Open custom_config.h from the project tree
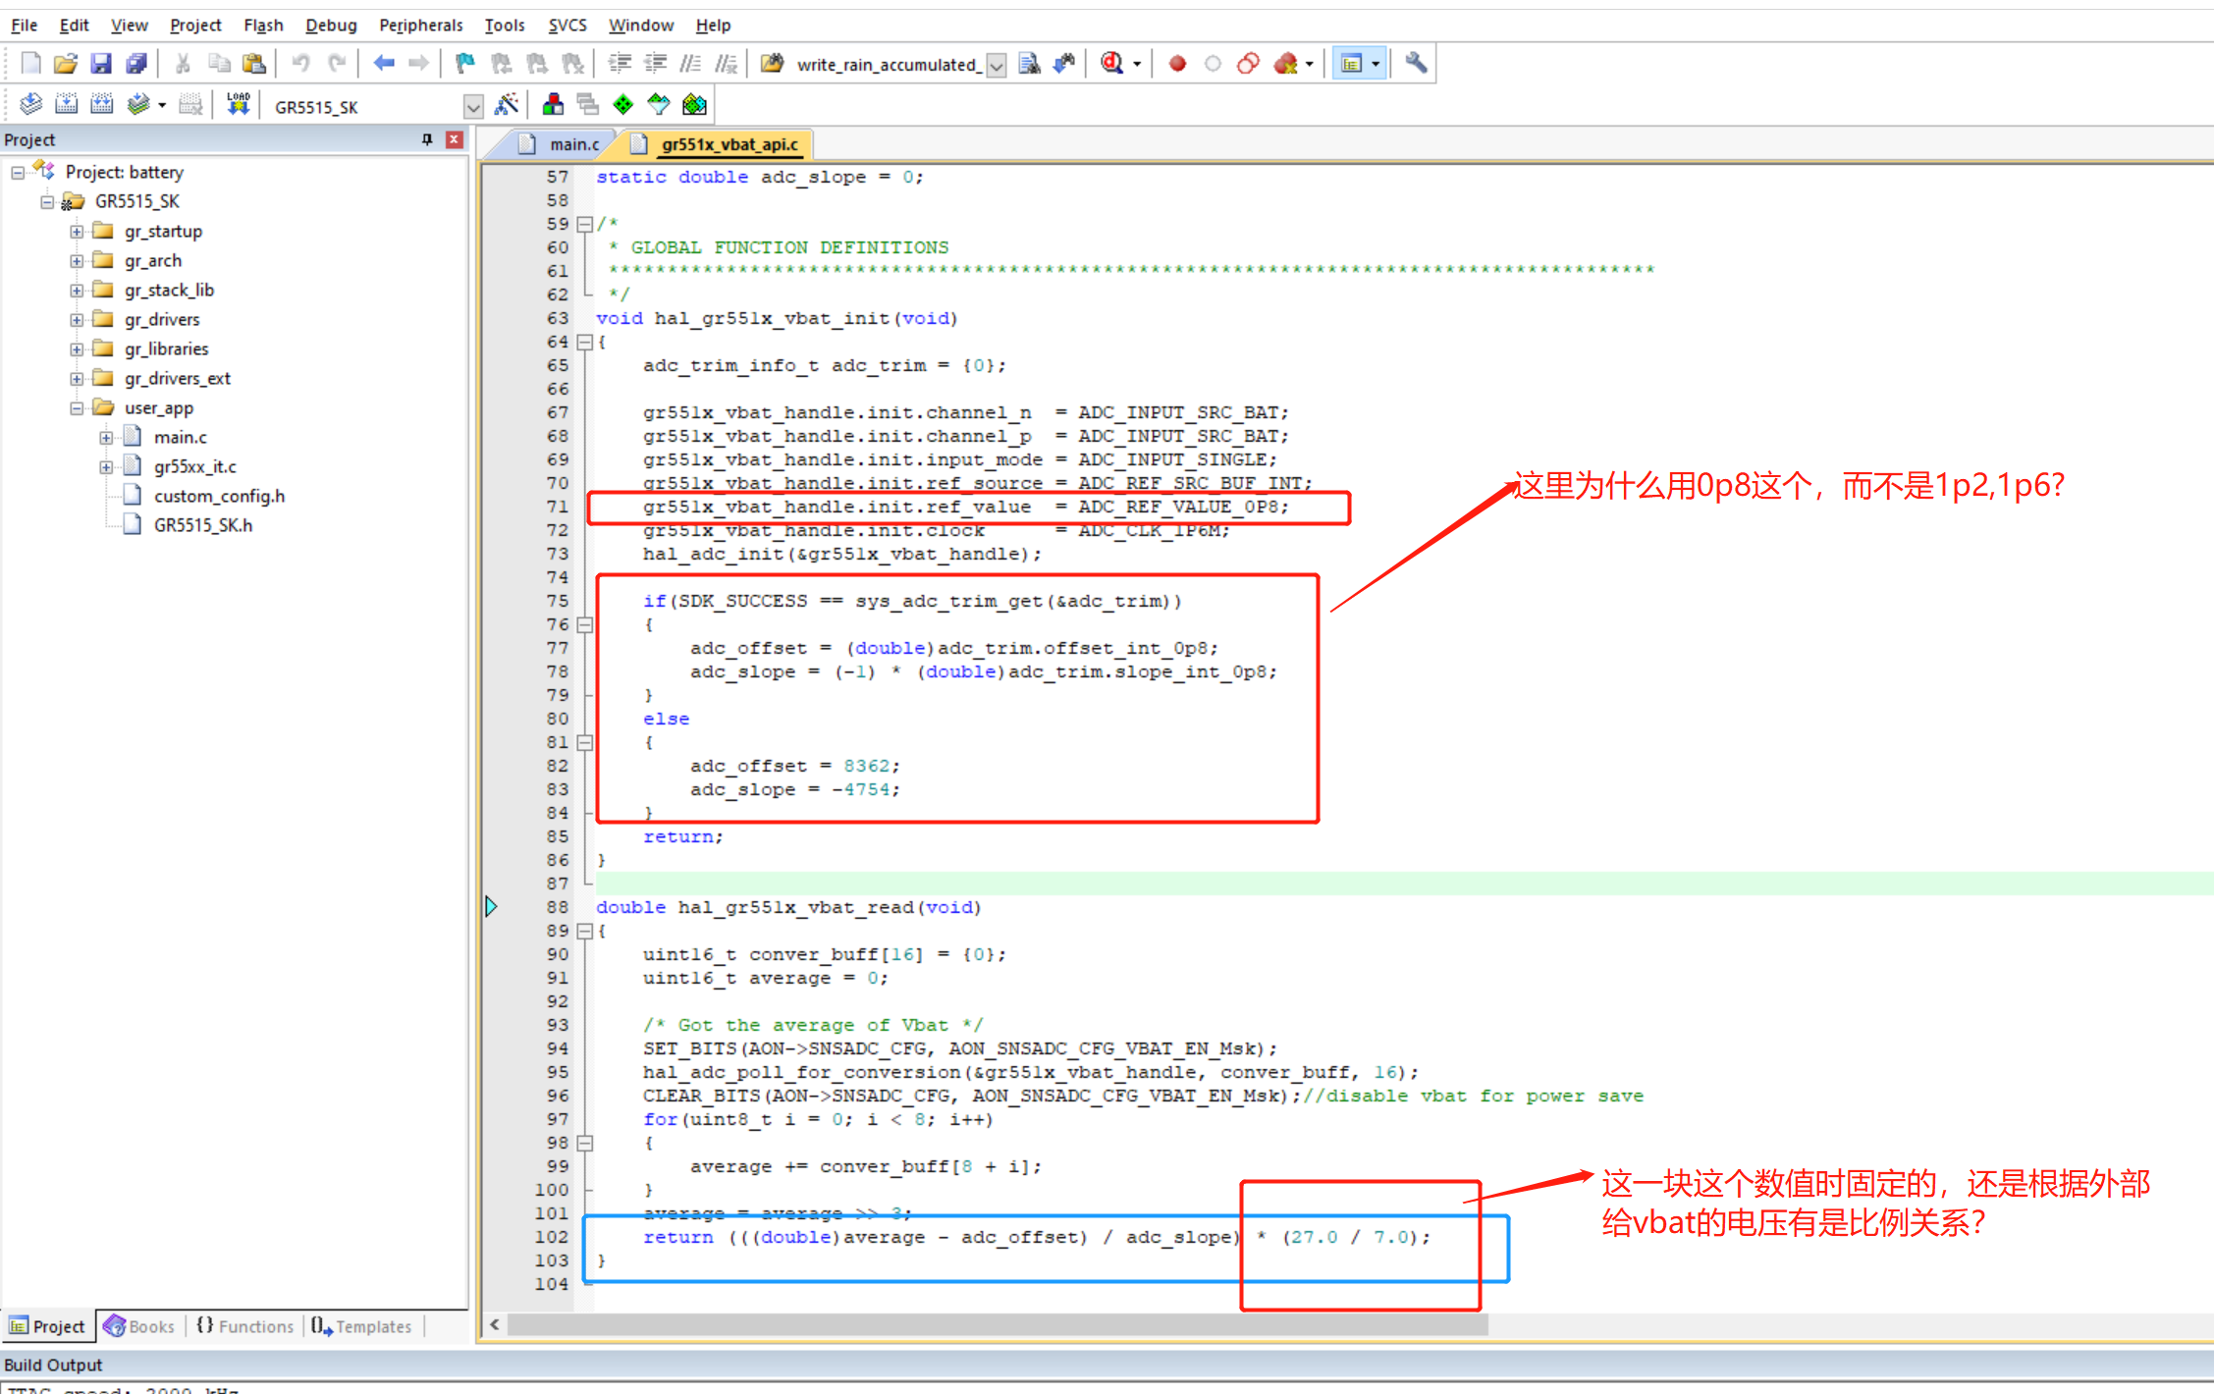Image resolution: width=2214 pixels, height=1394 pixels. (x=219, y=496)
